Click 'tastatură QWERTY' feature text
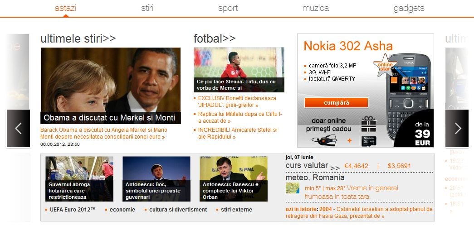This screenshot has width=474, height=226. 332,79
